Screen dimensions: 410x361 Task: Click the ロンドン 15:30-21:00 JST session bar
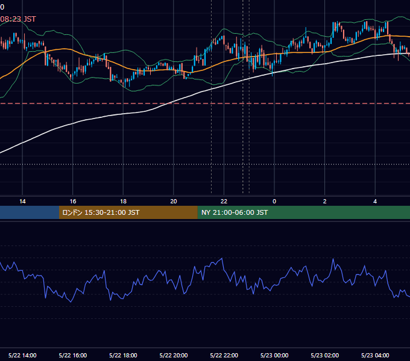click(x=128, y=212)
